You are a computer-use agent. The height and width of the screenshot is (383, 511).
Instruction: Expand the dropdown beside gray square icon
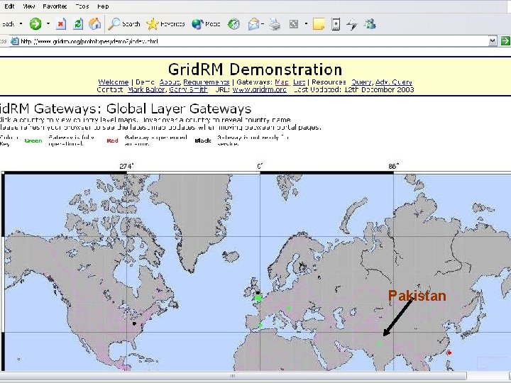[x=306, y=24]
